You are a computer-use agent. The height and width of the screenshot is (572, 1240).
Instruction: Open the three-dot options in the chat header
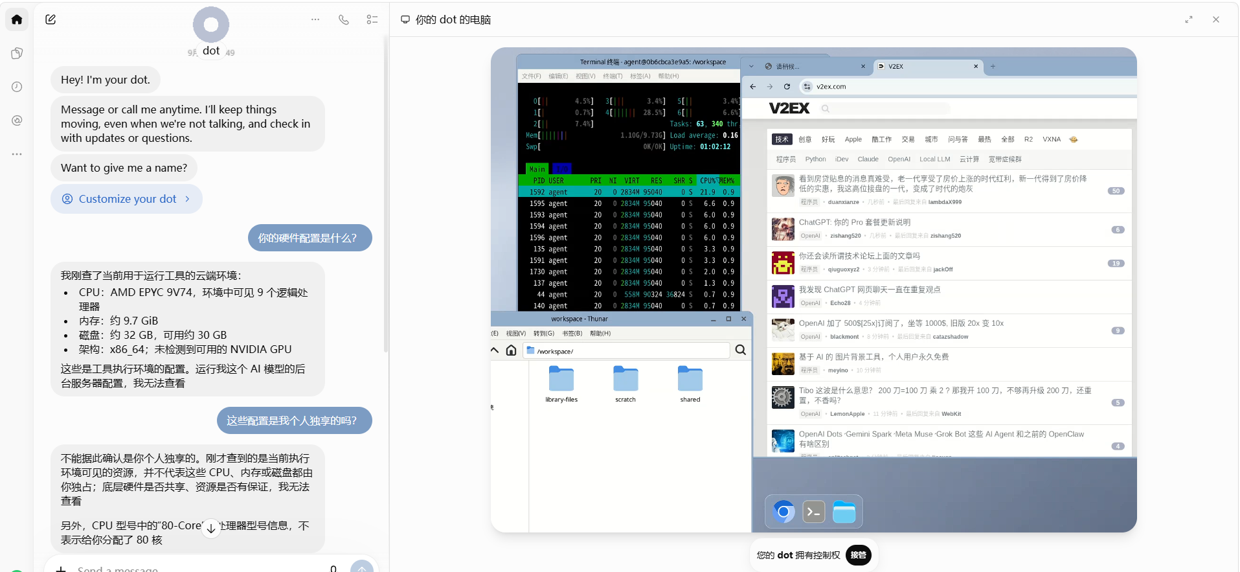coord(315,19)
